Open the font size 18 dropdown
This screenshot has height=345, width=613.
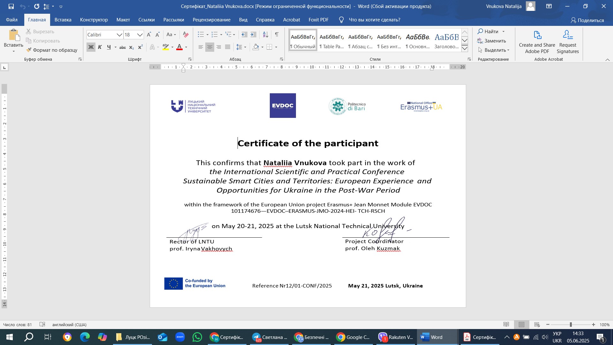point(140,35)
